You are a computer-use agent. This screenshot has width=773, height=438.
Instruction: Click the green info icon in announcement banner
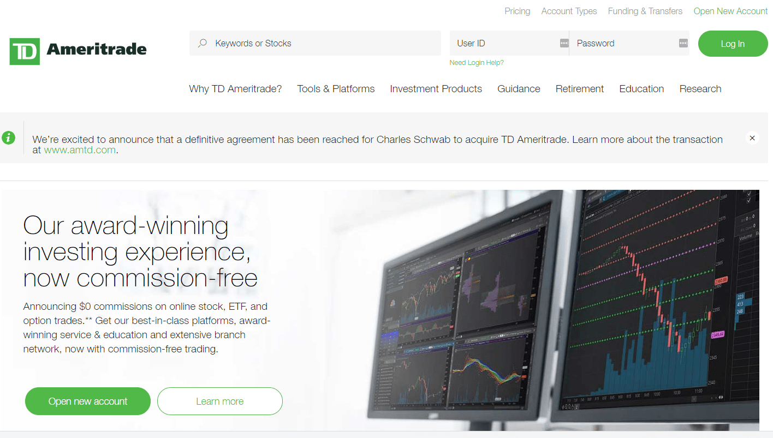(x=9, y=137)
